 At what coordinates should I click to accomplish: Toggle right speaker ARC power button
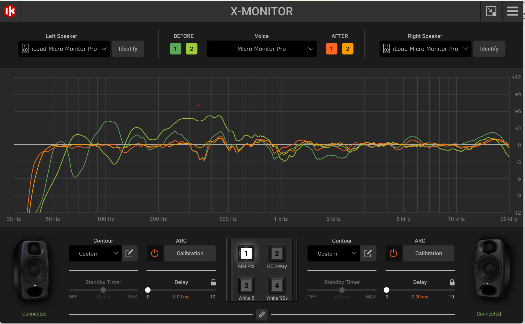pos(394,253)
